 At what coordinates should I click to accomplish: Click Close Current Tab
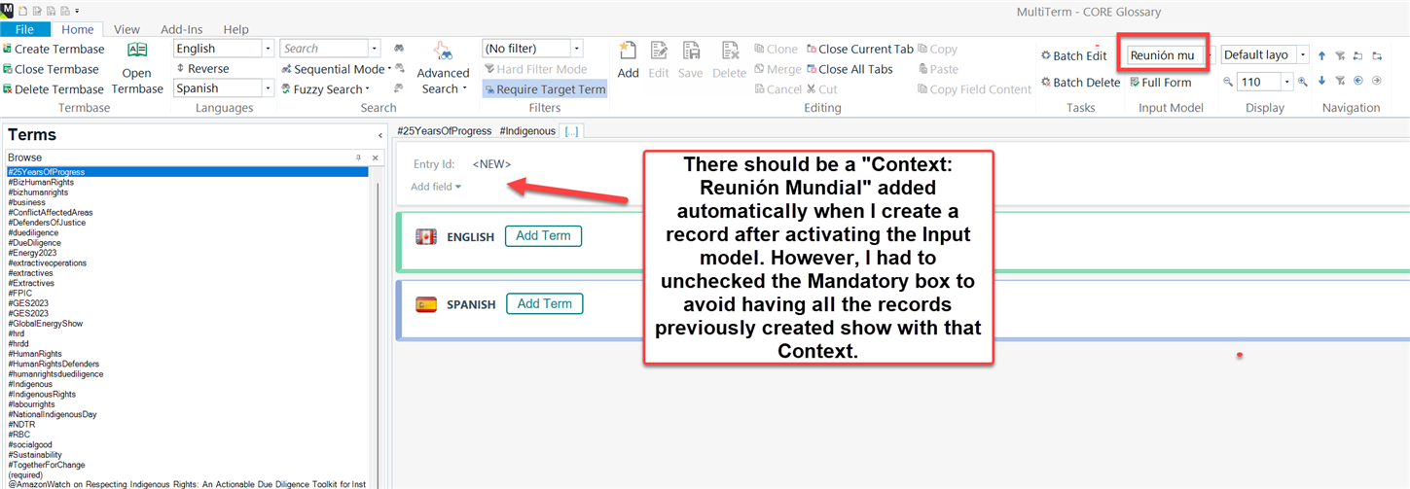pos(859,49)
